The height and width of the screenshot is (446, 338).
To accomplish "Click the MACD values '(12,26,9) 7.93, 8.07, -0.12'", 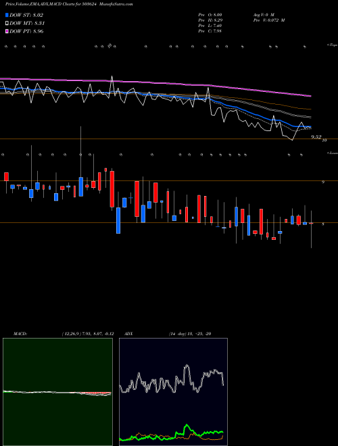I will coord(88,334).
